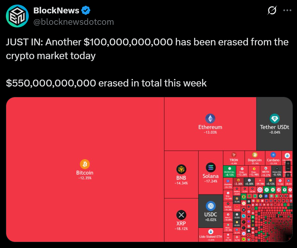This screenshot has width=297, height=248.
Task: Toggle heatmap fullscreen view
Action: click(x=288, y=175)
